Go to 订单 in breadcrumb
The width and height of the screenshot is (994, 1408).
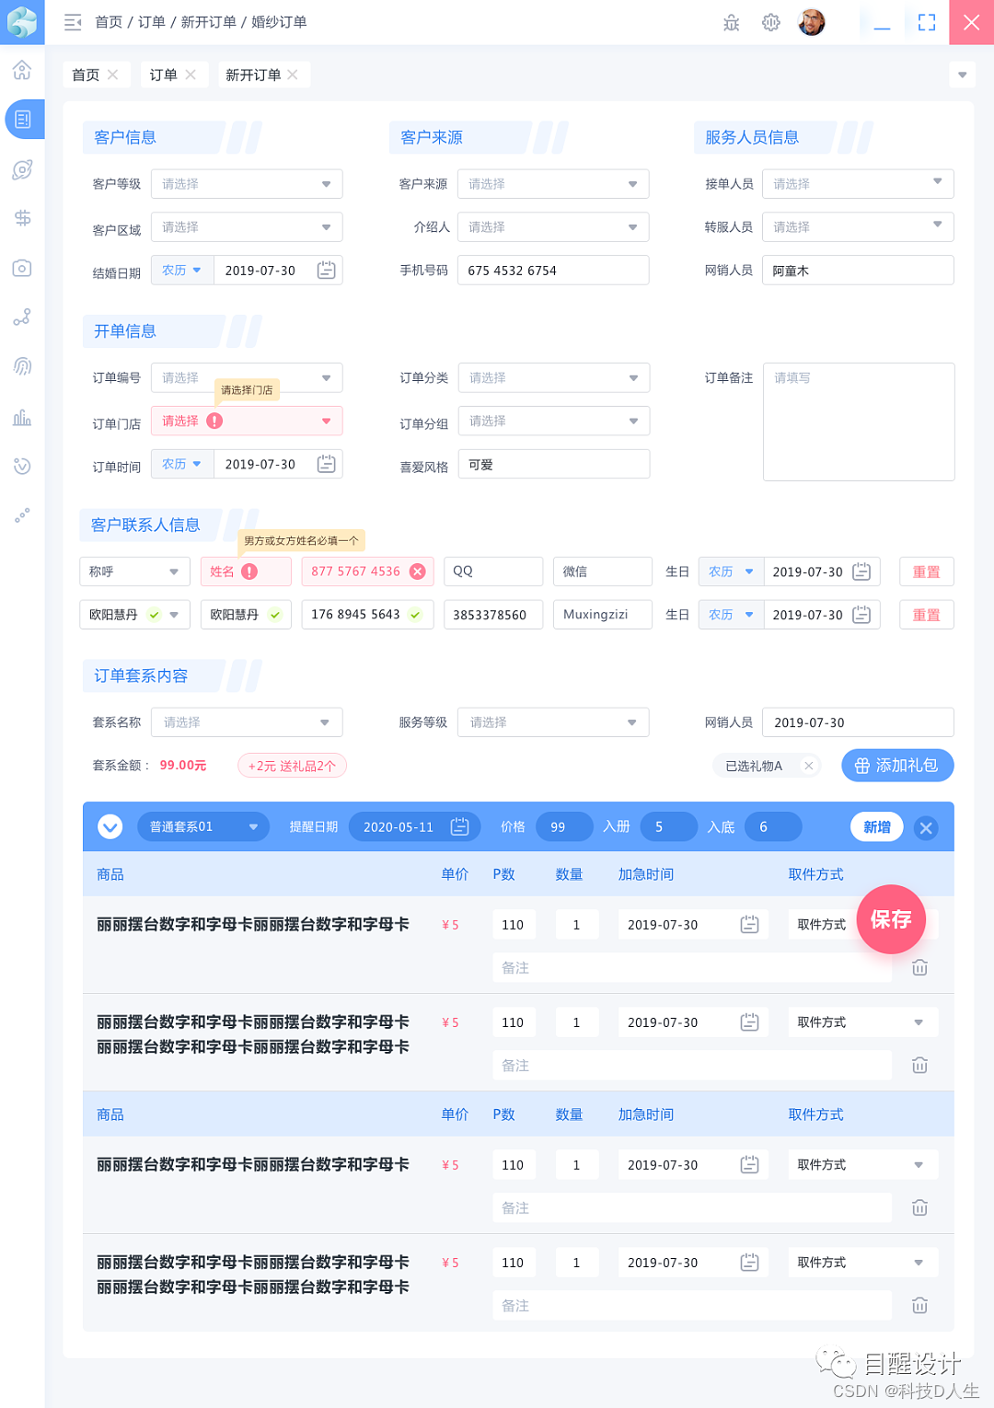[x=152, y=22]
